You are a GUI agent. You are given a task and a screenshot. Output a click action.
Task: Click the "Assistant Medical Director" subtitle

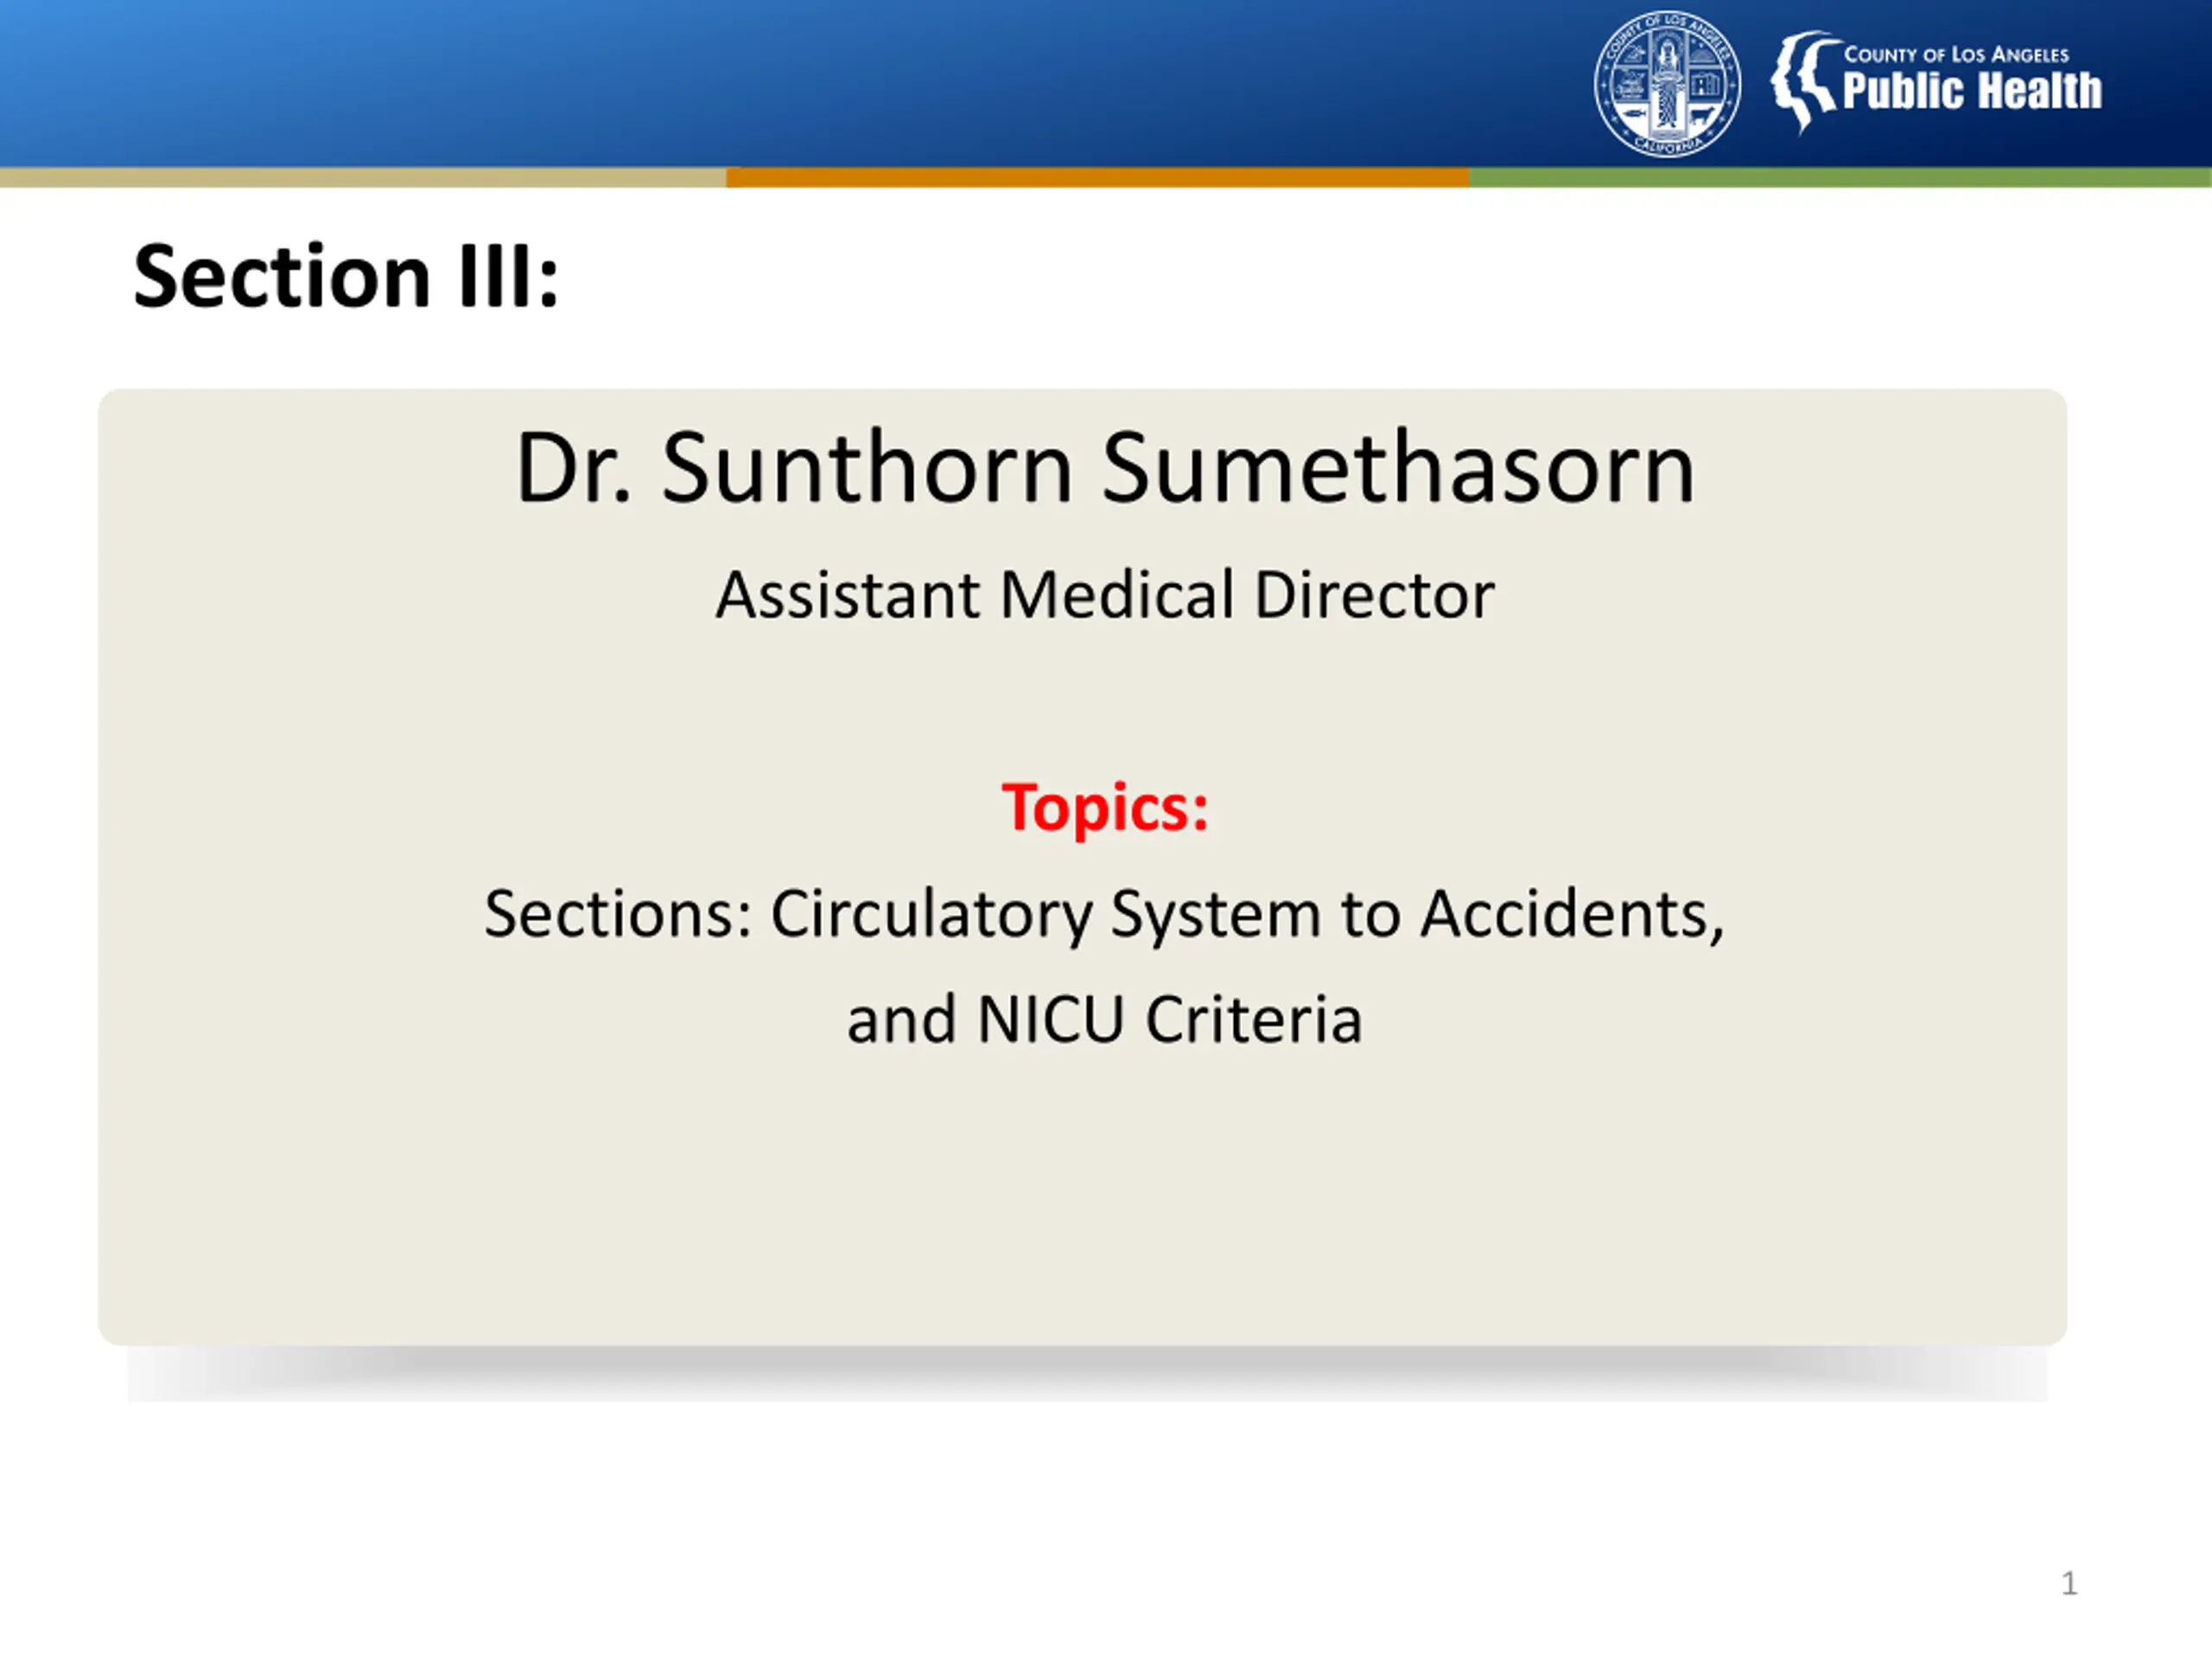click(1105, 595)
